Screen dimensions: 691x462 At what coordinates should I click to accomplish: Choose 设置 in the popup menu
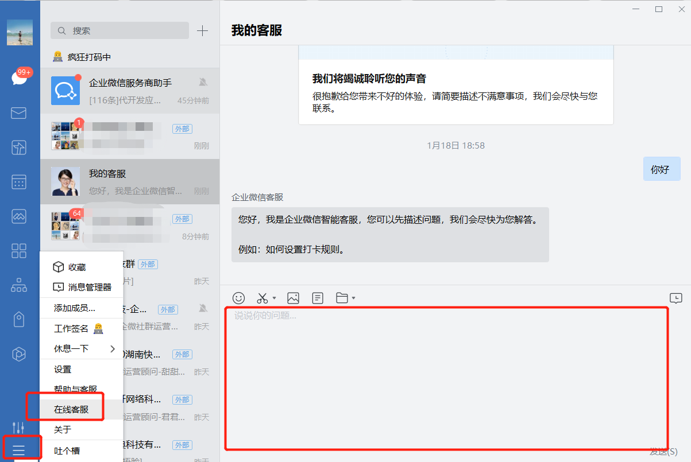pos(63,369)
